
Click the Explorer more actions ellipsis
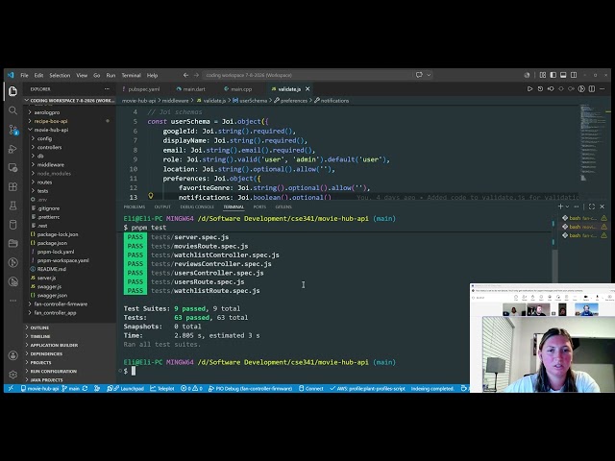pyautogui.click(x=107, y=89)
